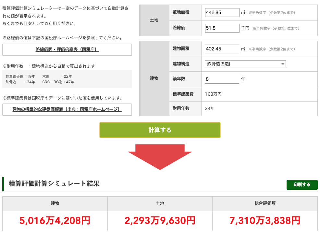Click the 総合評価額 column header
Viewport: 320px width, 234px height.
point(265,204)
